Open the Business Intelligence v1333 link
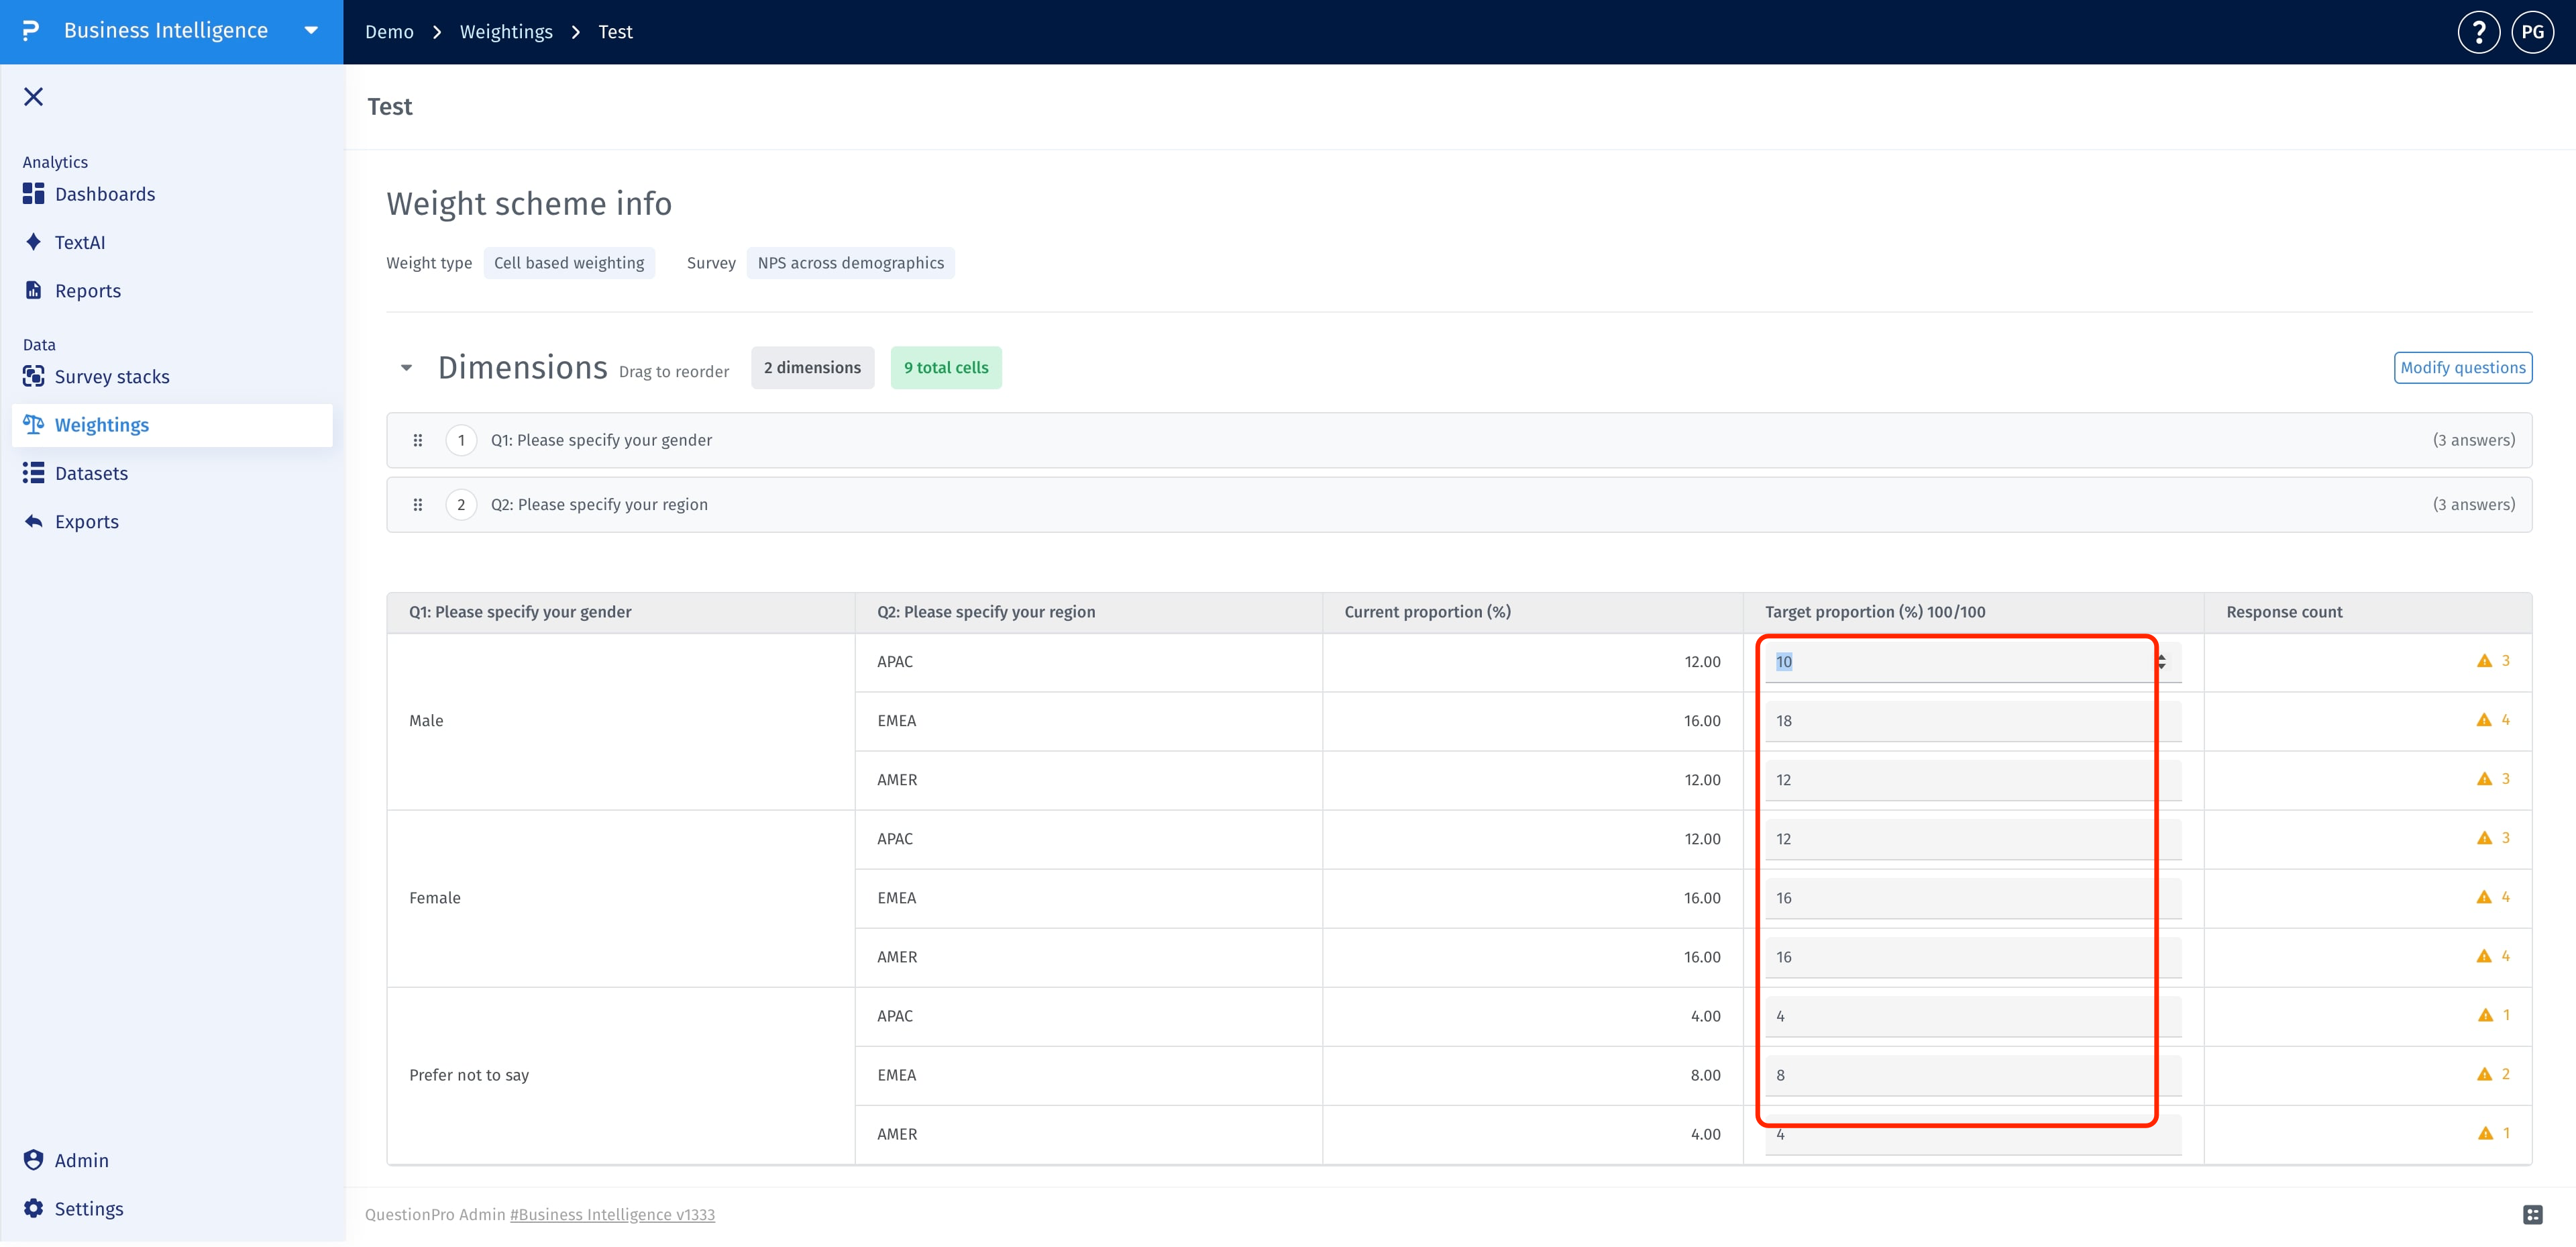 612,1215
